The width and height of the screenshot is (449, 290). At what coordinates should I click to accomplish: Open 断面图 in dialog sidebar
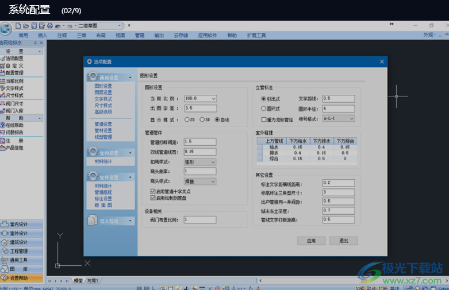click(x=103, y=205)
